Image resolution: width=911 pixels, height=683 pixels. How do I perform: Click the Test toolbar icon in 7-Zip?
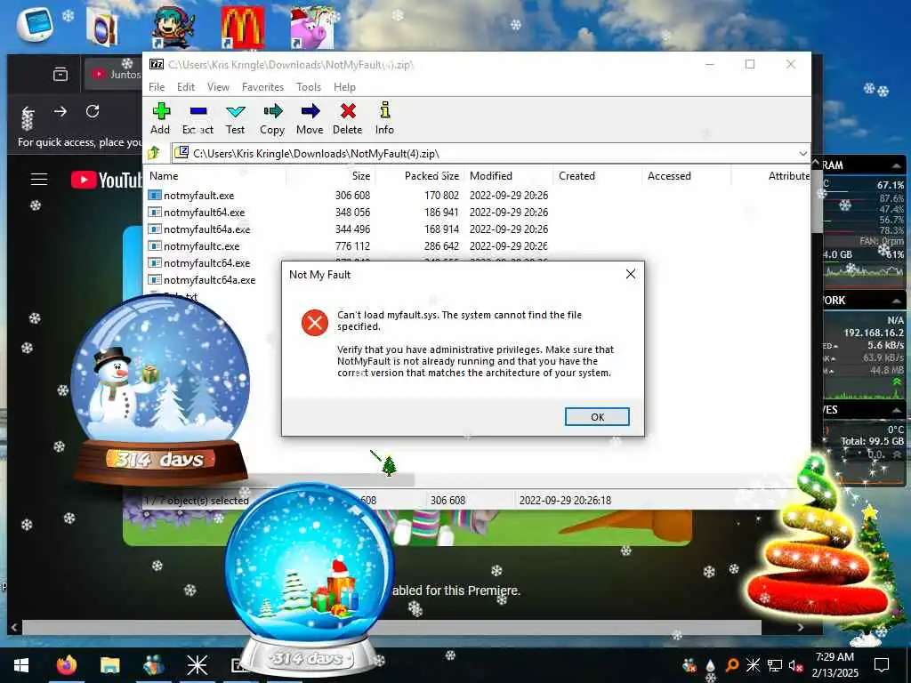click(x=235, y=118)
